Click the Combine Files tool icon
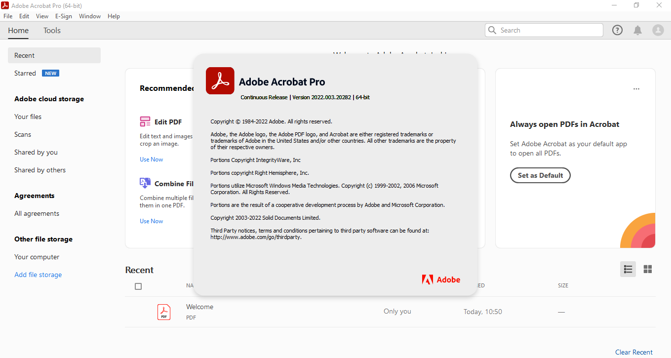The image size is (671, 358). coord(145,183)
